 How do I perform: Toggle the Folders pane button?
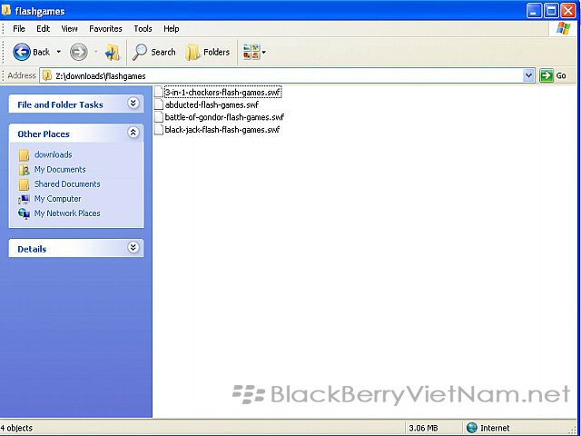tap(208, 52)
